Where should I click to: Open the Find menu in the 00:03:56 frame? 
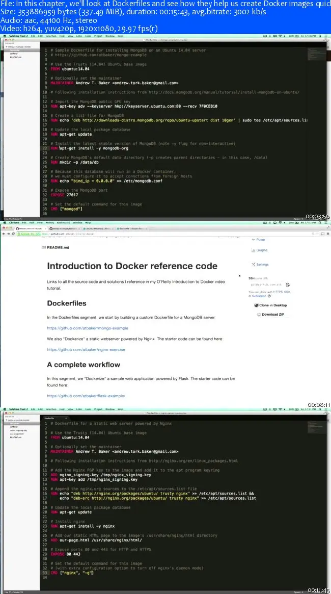coord(61,36)
